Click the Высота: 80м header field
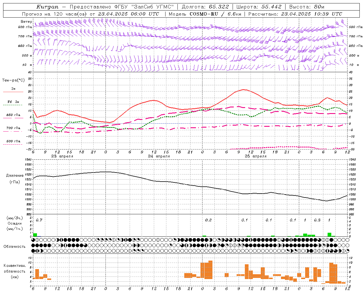364x291 pixels. tap(307, 7)
